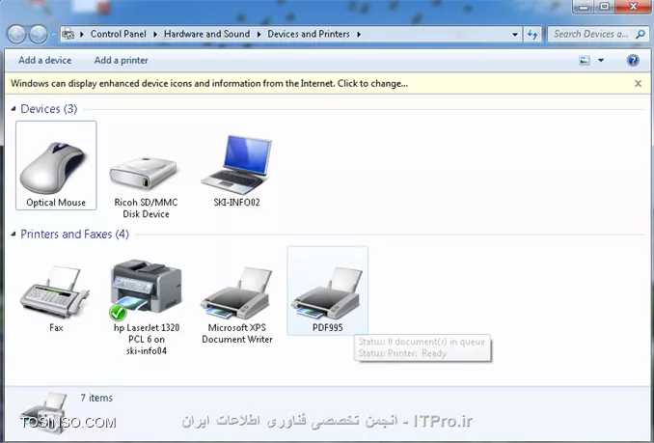Click the Forward navigation arrow
Image resolution: width=654 pixels, height=443 pixels.
pos(38,34)
